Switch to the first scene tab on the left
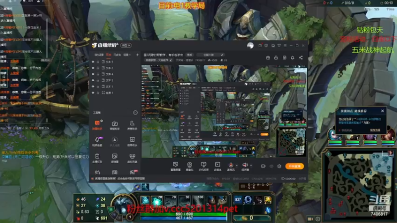This screenshot has width=397, height=223. [99, 55]
